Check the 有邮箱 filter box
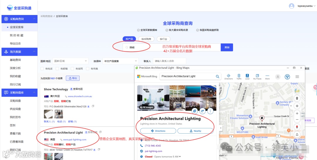The height and width of the screenshot is (160, 317). 57,69
